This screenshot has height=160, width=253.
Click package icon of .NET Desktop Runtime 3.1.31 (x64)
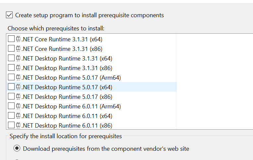(x=19, y=59)
